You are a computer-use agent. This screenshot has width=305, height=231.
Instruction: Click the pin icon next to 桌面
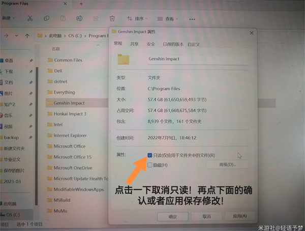click(x=31, y=61)
